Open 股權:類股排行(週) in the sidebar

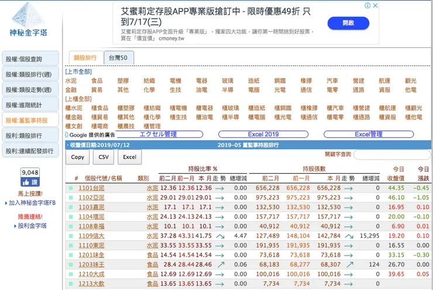tap(30, 74)
